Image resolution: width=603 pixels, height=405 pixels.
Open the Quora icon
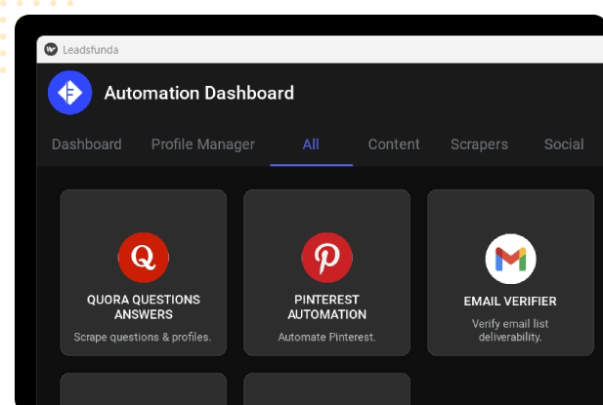click(144, 258)
